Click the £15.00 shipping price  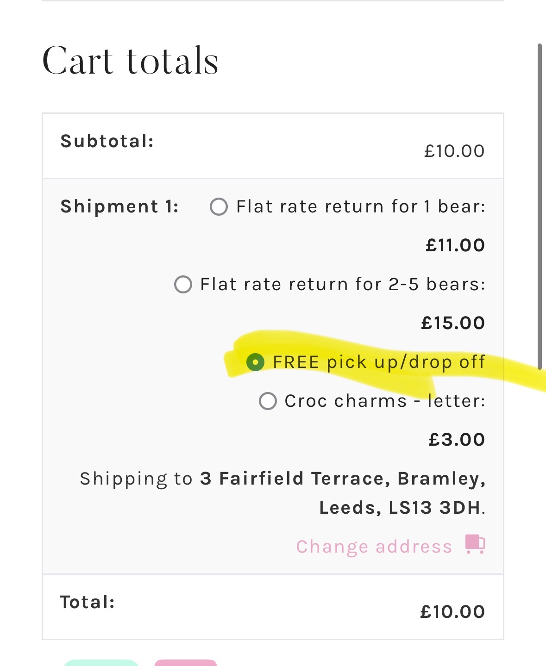pos(452,323)
